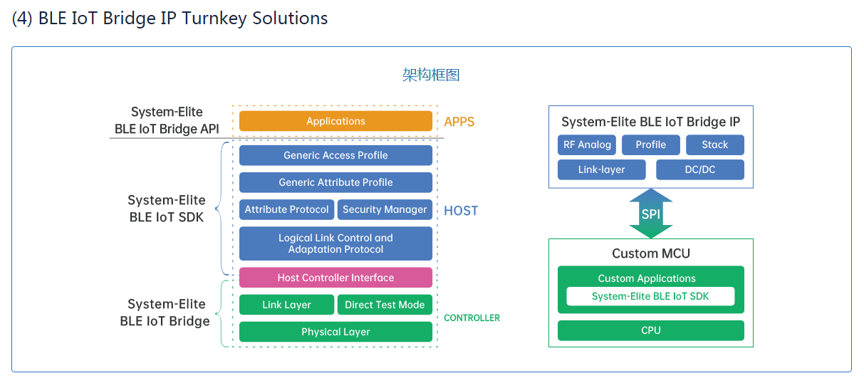Select the pink Host Controller Interface block
The width and height of the screenshot is (864, 378).
pyautogui.click(x=335, y=278)
